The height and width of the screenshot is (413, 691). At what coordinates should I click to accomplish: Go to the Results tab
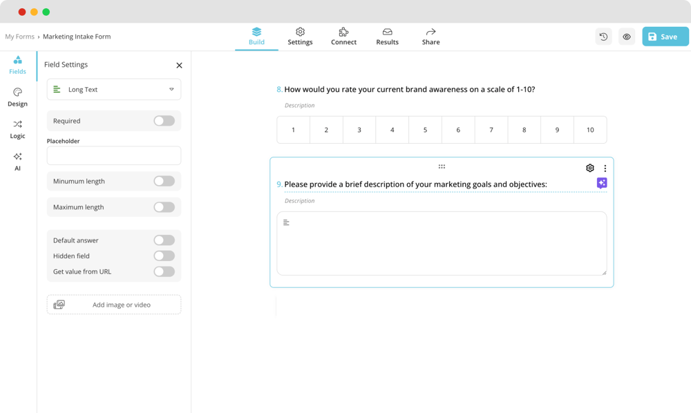387,36
